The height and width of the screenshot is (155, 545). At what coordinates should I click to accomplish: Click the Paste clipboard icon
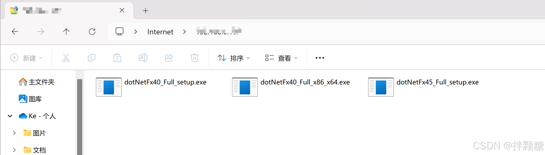pyautogui.click(x=117, y=58)
